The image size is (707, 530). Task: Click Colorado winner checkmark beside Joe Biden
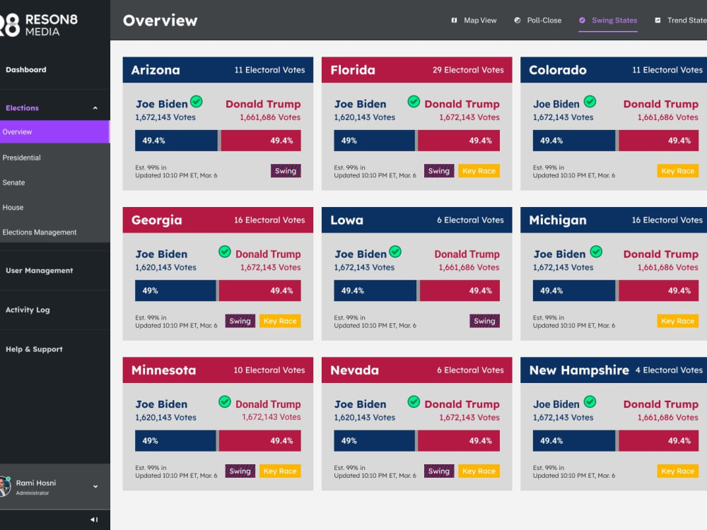[x=590, y=101]
